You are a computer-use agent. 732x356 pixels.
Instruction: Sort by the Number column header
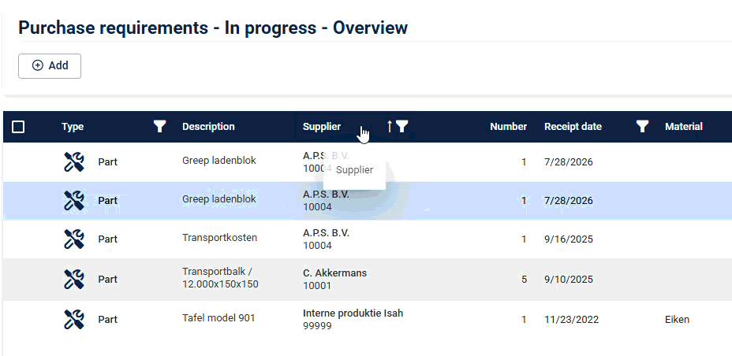pos(508,127)
